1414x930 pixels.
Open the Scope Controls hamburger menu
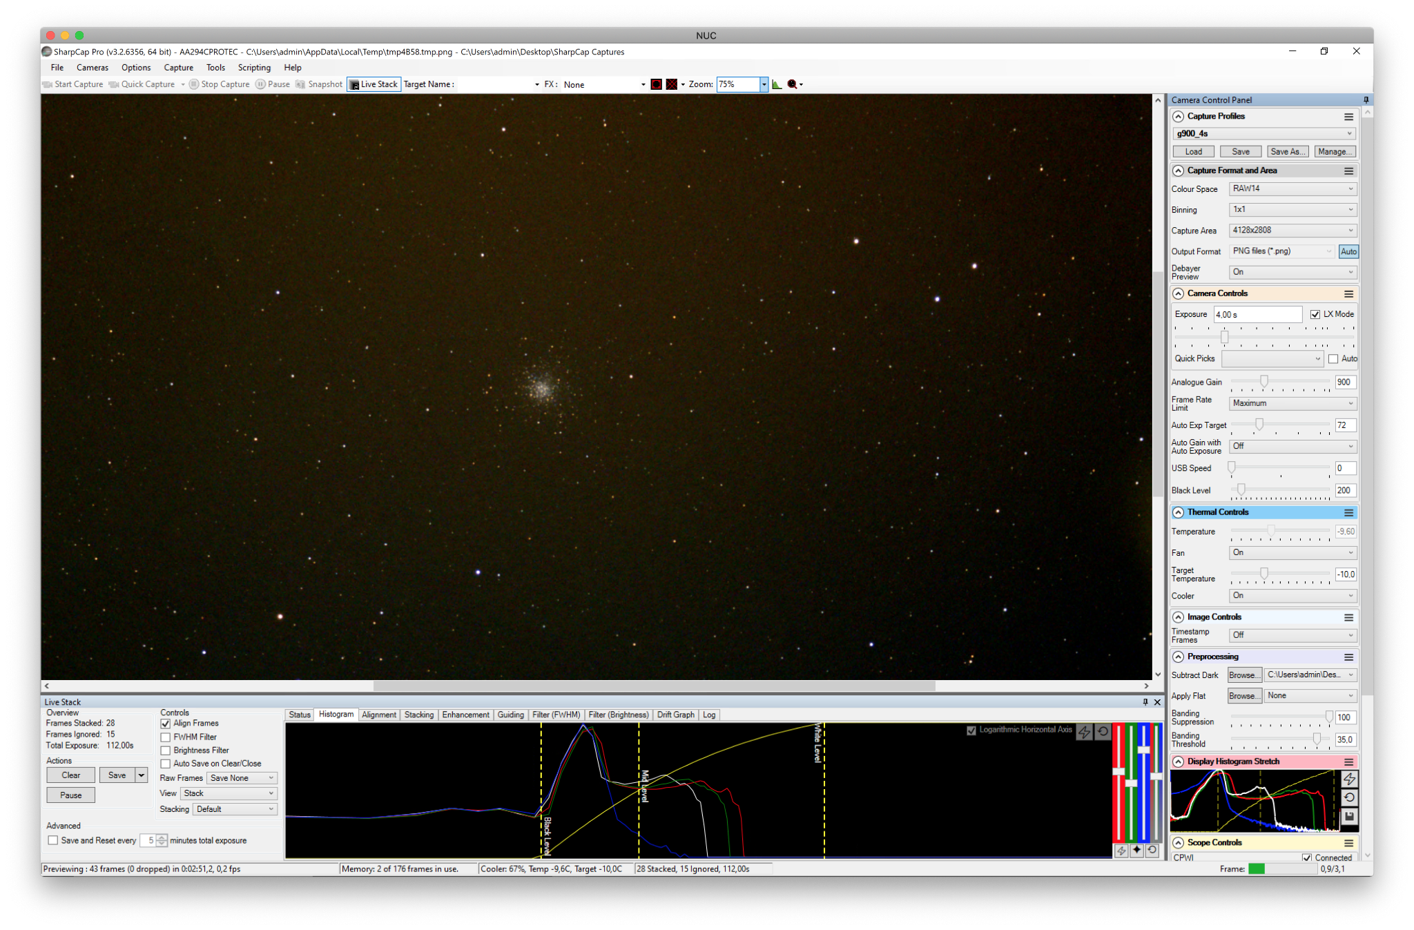1348,843
